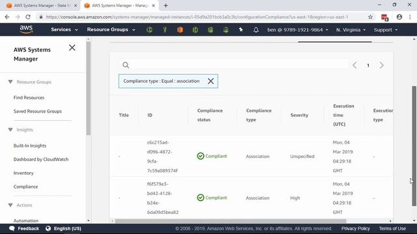Open the notifications bell icon
This screenshot has width=417, height=234.
pos(256,30)
